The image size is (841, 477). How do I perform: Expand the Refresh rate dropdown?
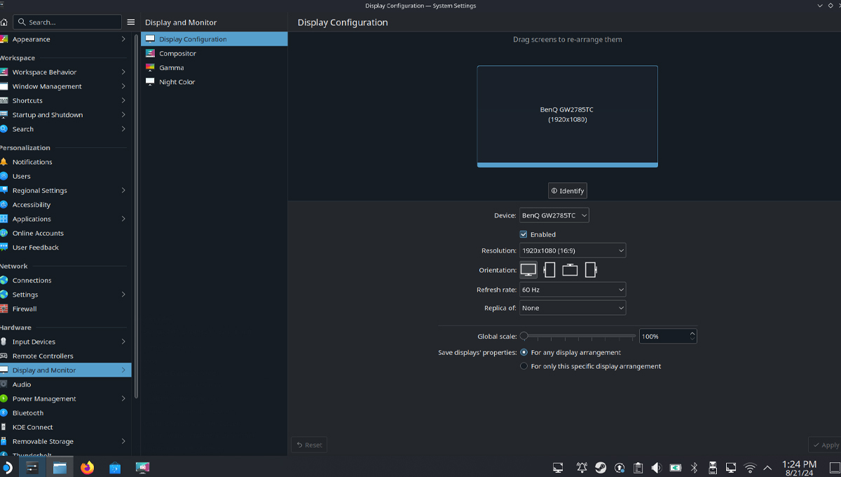tap(573, 290)
